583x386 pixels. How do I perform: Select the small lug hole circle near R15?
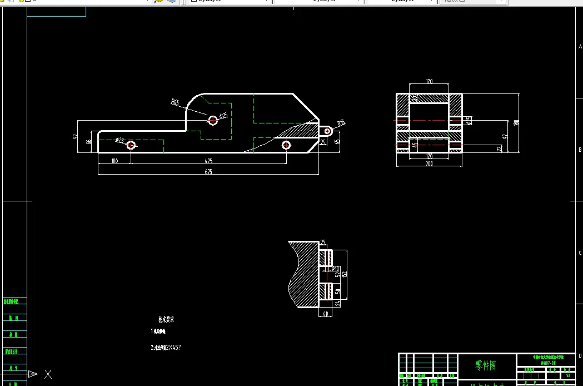coord(327,131)
